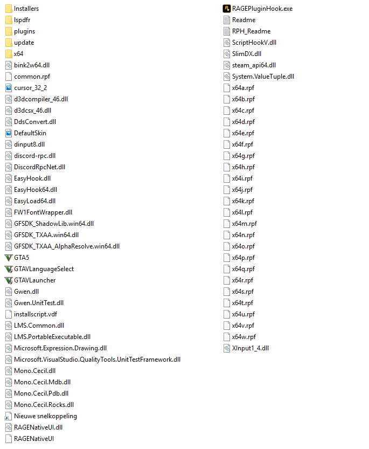The width and height of the screenshot is (369, 449).
Task: Click the Installers folder icon
Action: pyautogui.click(x=9, y=9)
